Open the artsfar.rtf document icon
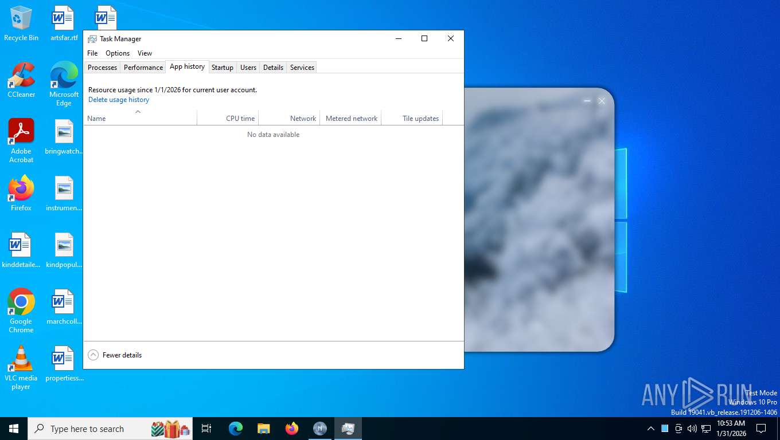 tap(64, 23)
